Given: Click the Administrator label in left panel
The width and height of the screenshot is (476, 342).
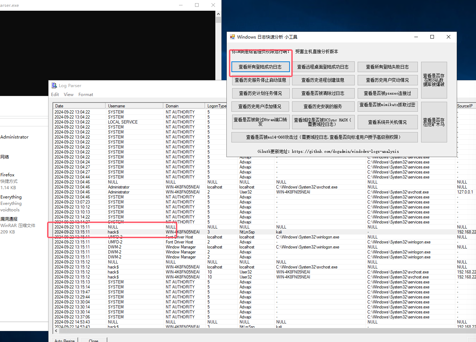Looking at the screenshot, I should tap(15, 137).
